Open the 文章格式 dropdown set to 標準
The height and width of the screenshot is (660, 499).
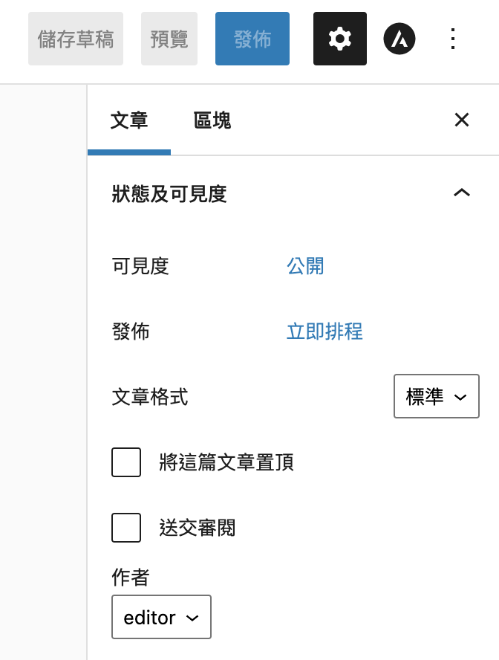pyautogui.click(x=436, y=397)
